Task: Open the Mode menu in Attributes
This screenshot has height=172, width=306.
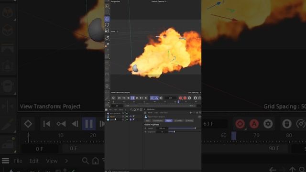Action: (x=150, y=113)
